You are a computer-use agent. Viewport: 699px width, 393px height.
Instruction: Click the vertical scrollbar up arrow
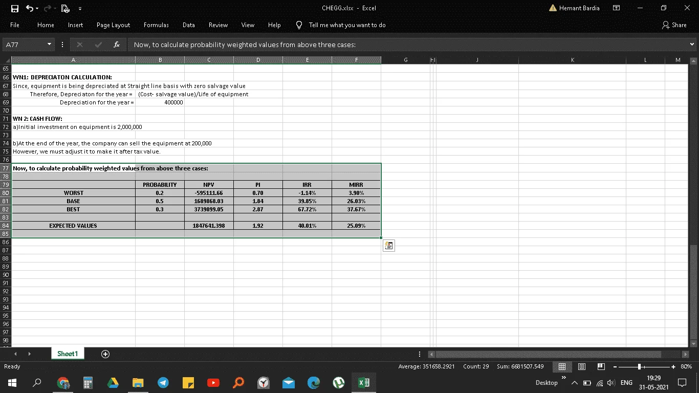693,60
